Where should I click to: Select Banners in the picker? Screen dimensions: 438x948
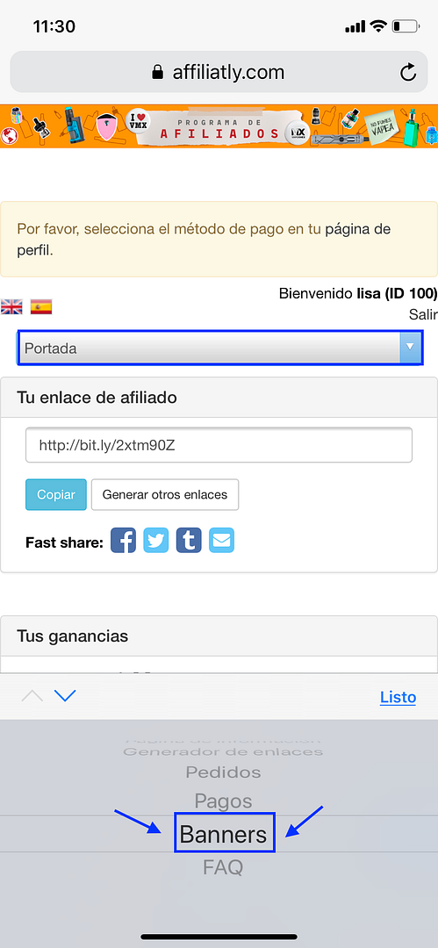tap(223, 835)
